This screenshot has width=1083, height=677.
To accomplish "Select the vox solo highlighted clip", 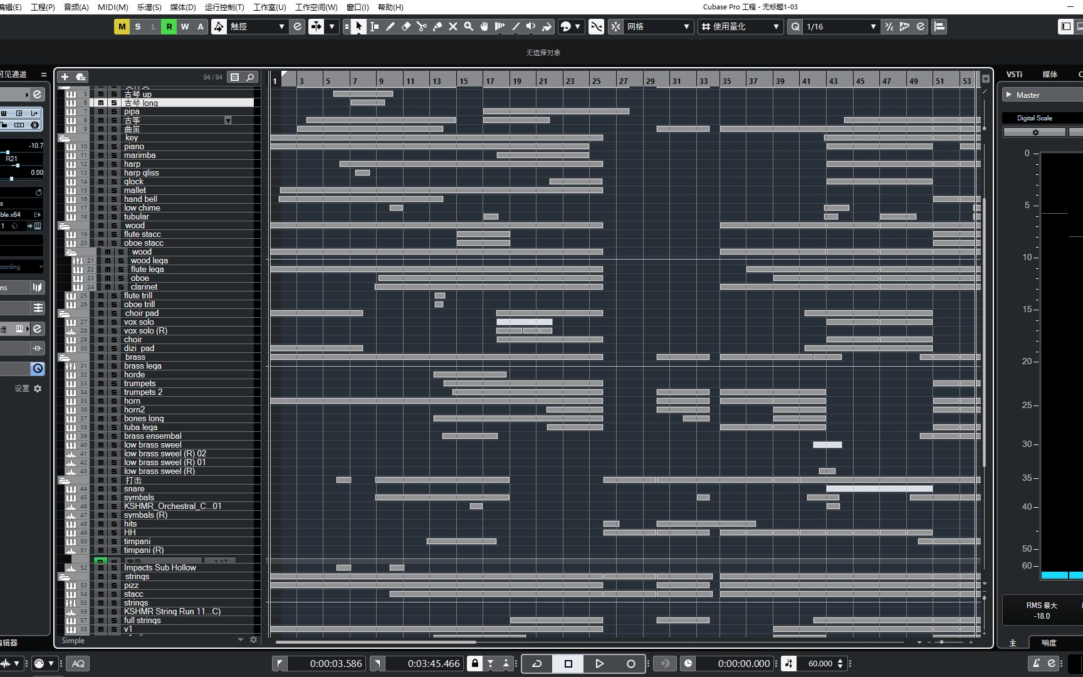I will 525,322.
